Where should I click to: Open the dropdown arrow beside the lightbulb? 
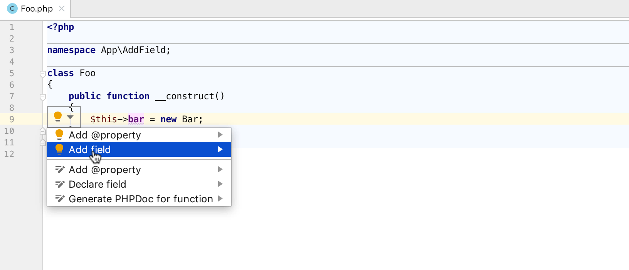[x=70, y=117]
